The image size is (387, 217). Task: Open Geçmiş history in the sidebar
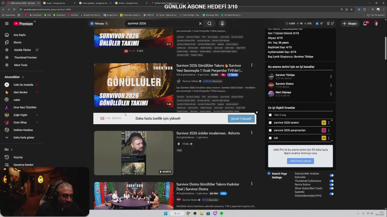[15, 157]
